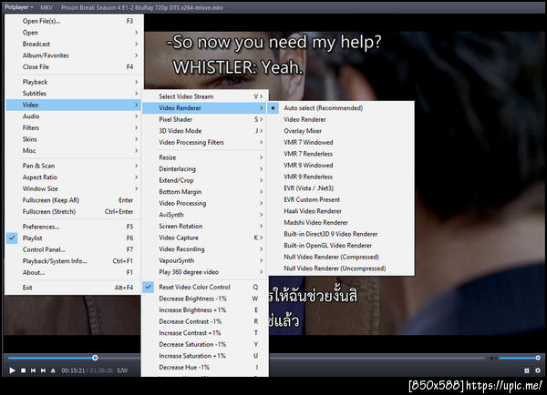Open the settings gear icon at bottom right
Image resolution: width=547 pixels, height=395 pixels.
tap(538, 370)
